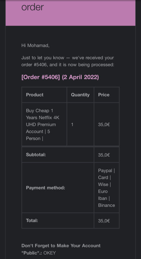Click the Binance payment text
The image size is (141, 259).
[x=106, y=205]
